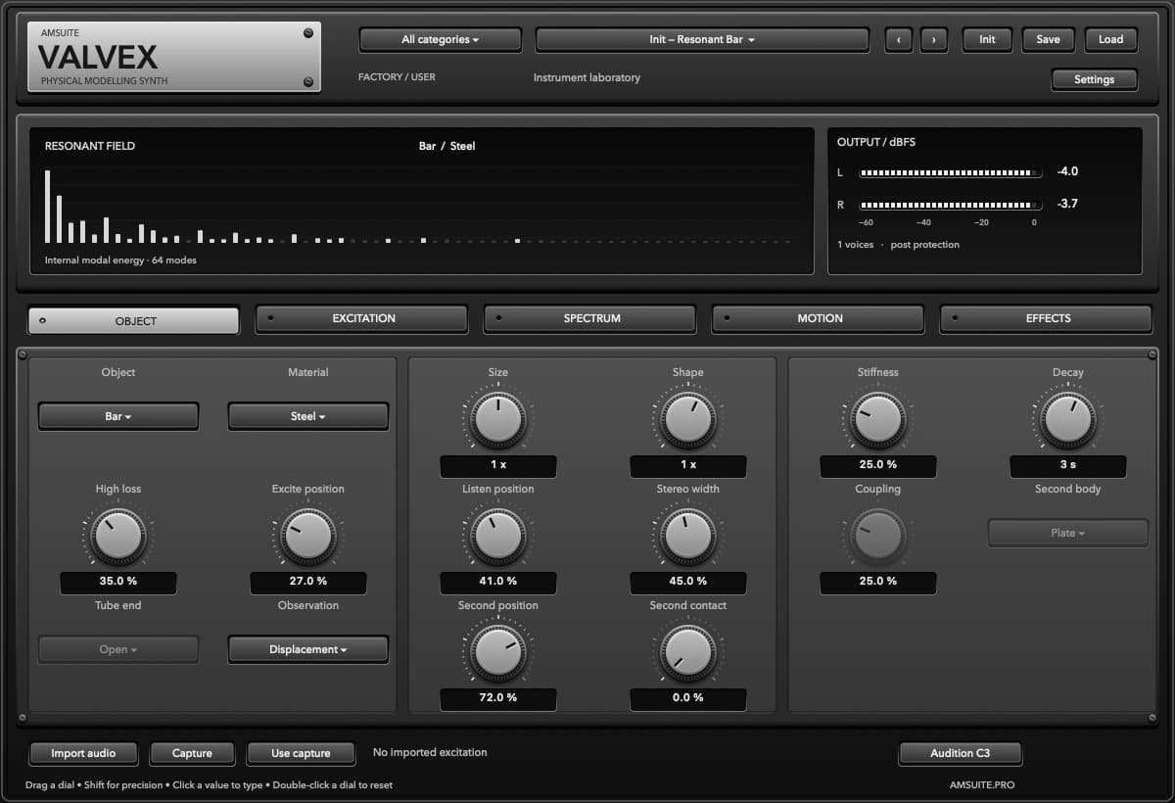Click the Size 1 x value field
The image size is (1175, 803).
coord(498,465)
